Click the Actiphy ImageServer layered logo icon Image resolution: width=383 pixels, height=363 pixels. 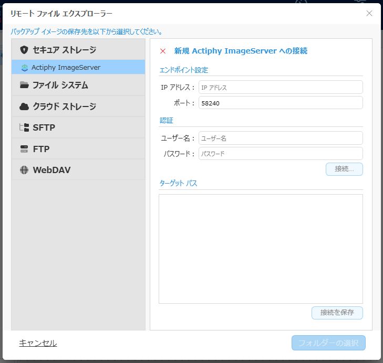click(25, 68)
